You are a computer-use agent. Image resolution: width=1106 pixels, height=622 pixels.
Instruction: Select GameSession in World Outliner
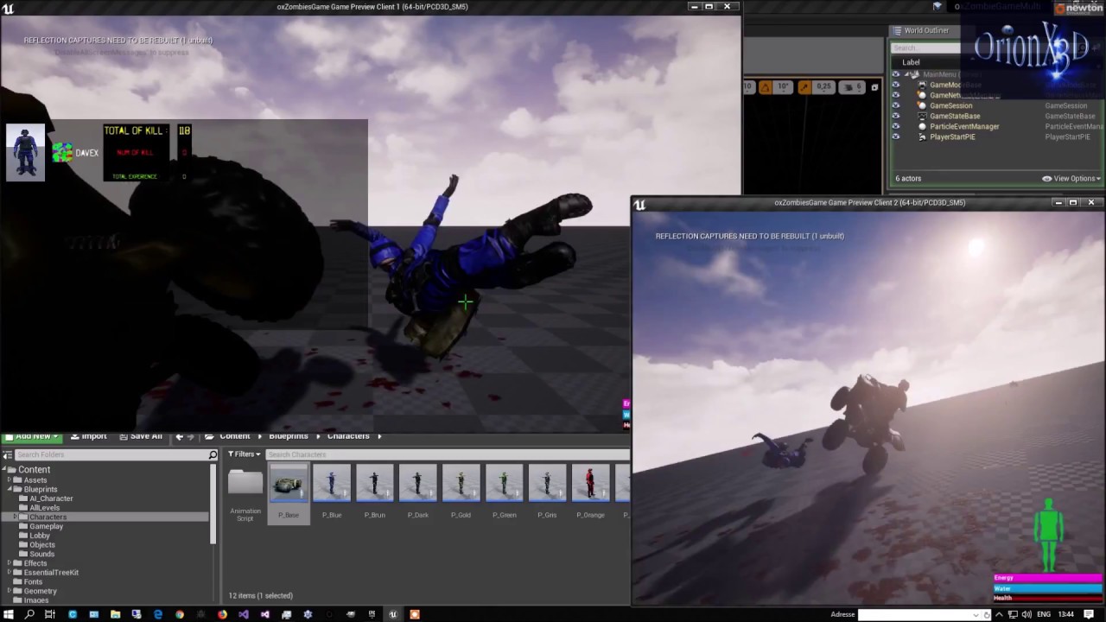950,105
